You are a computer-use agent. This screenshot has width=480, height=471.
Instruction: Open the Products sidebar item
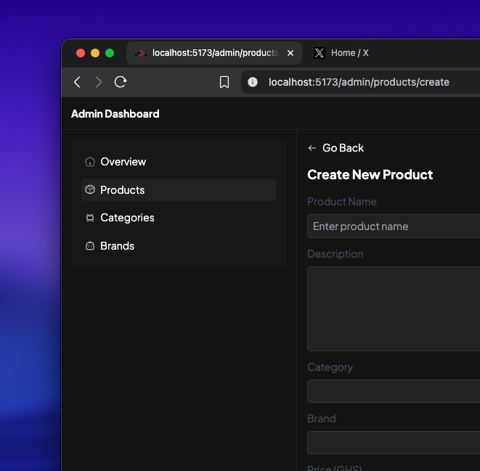click(x=179, y=190)
